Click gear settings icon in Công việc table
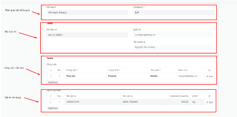Screen dimensions: 237x117 pos(209,70)
